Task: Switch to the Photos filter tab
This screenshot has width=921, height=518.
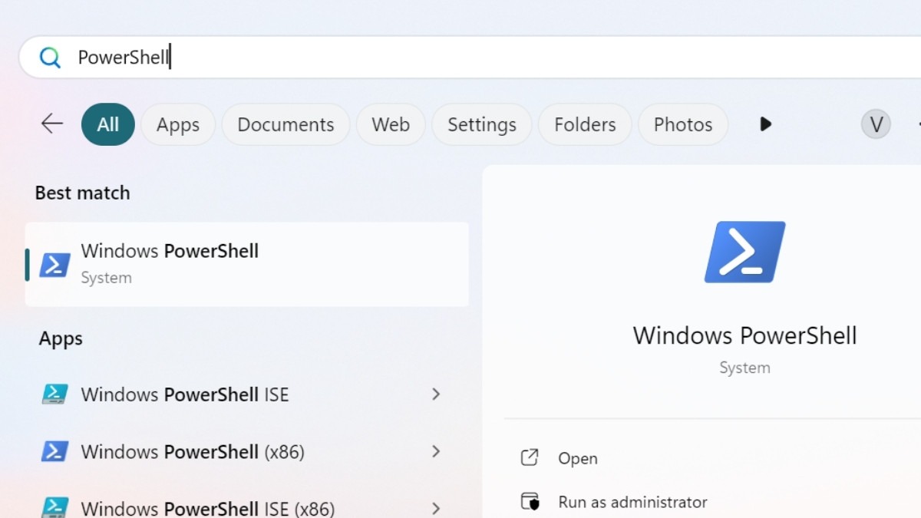Action: [x=683, y=124]
